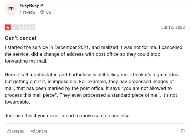
Task: Mark the review as Useful via its label
Action: pyautogui.click(x=18, y=131)
